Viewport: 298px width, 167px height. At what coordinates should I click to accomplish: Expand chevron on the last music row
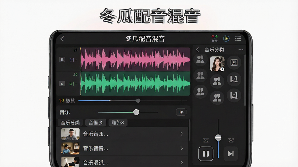tap(182, 162)
